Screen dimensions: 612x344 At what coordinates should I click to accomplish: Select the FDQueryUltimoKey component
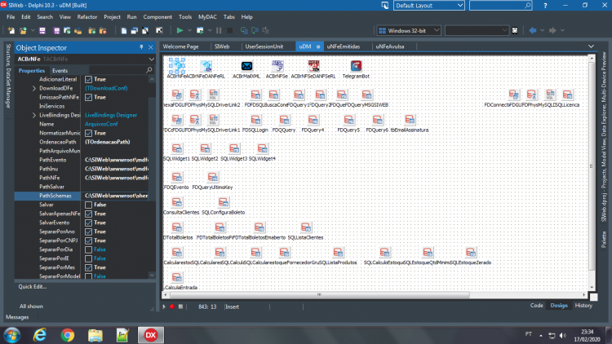click(213, 178)
